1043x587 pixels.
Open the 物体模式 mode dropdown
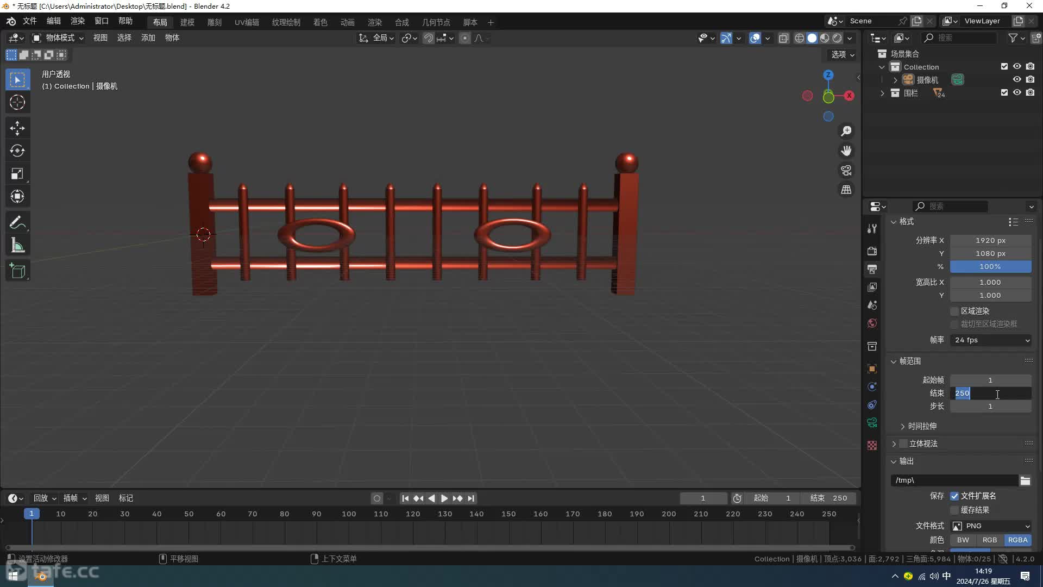pyautogui.click(x=57, y=38)
